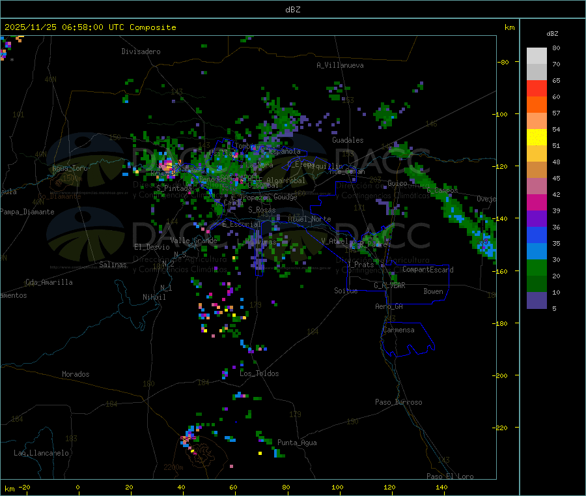Click the S_Rosas place label
586x496 pixels.
[262, 211]
